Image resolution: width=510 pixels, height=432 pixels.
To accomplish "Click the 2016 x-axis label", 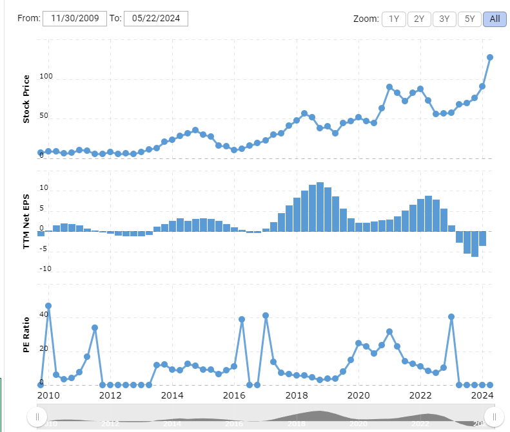I will [x=234, y=395].
